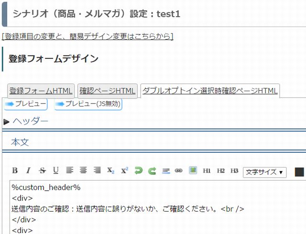Click the 送信内容のご確認 line in editor
The width and height of the screenshot is (306, 234).
point(128,209)
